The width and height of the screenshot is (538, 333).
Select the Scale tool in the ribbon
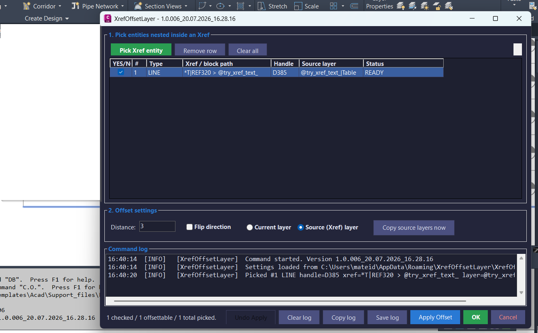306,6
